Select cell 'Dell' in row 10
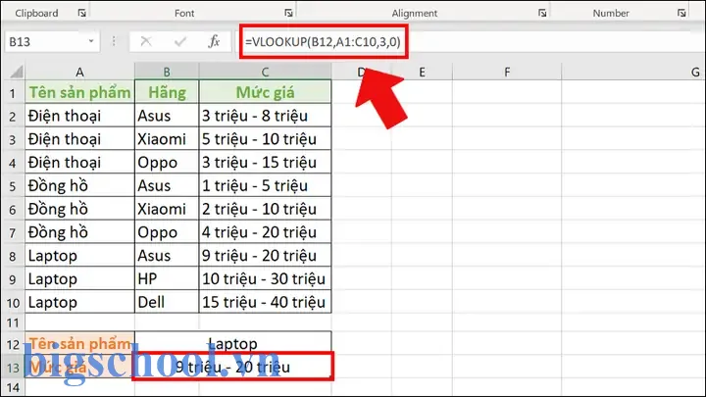The height and width of the screenshot is (397, 706). click(167, 302)
